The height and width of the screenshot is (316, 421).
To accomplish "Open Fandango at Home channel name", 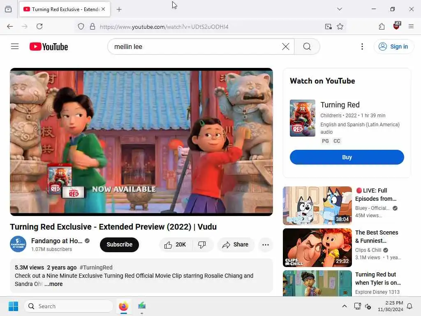I will pos(57,241).
